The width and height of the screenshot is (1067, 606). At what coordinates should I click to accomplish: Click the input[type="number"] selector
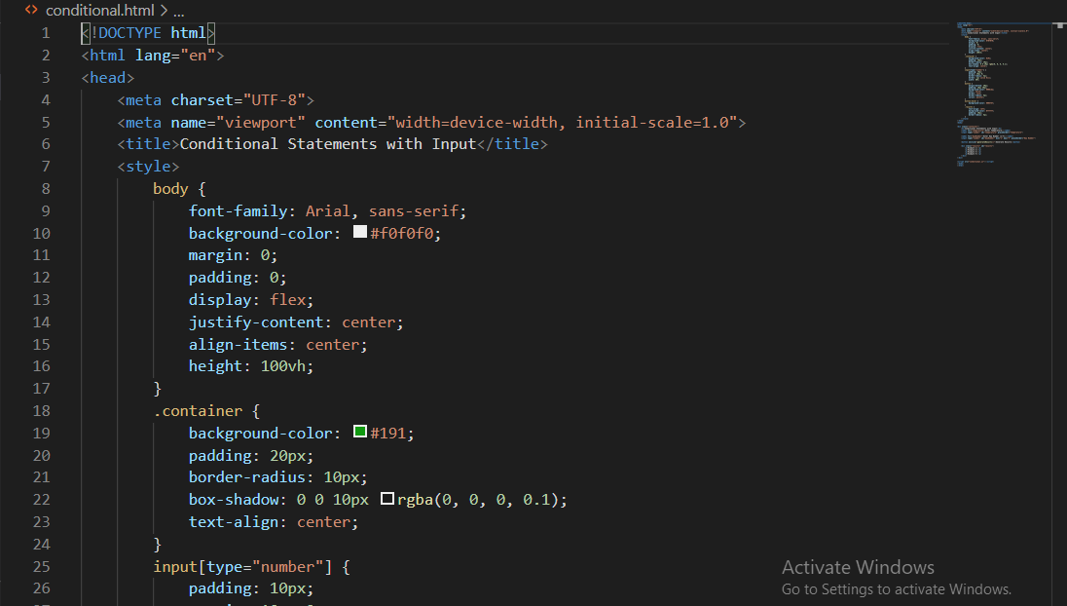(x=252, y=566)
